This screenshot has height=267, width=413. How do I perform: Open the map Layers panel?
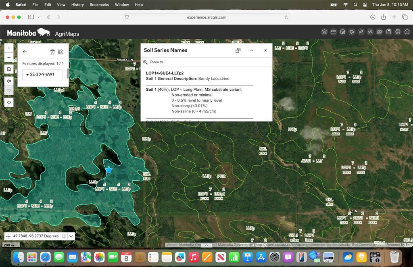(x=324, y=32)
